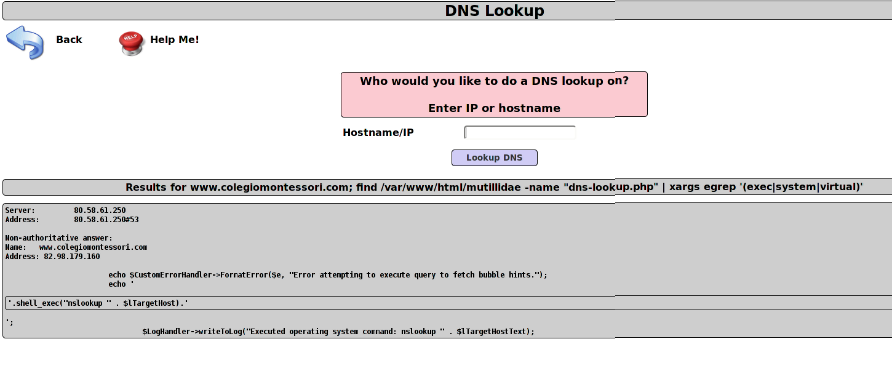Click the blue Back arrow icon
892x371 pixels.
click(25, 42)
